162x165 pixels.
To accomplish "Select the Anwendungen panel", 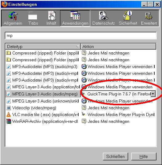I will (x=75, y=18).
